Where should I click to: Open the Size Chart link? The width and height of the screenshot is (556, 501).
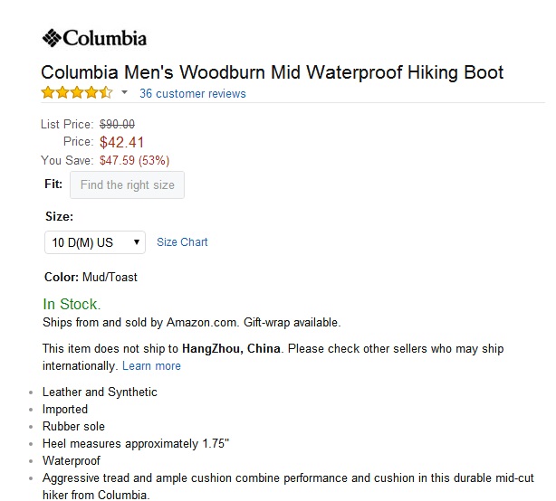pyautogui.click(x=182, y=242)
